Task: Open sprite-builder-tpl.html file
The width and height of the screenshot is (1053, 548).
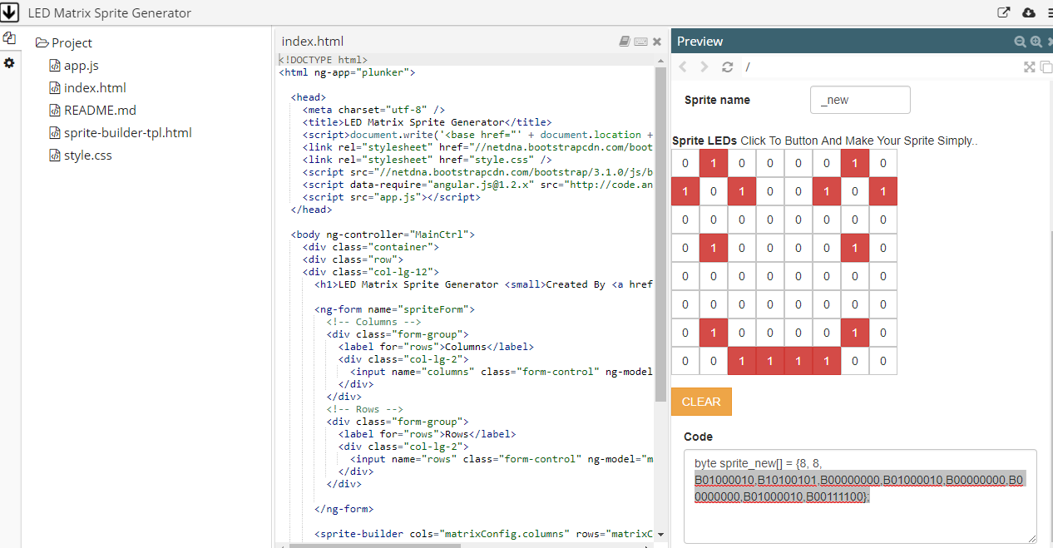Action: [127, 133]
